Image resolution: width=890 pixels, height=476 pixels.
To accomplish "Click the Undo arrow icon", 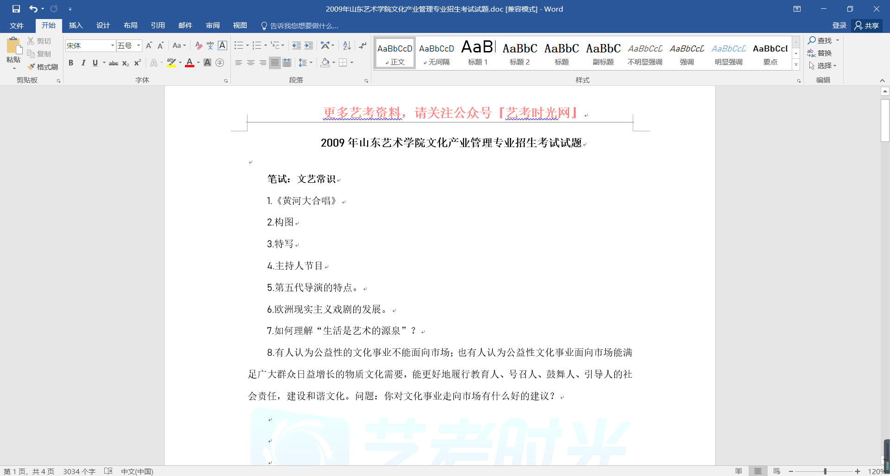I will coord(33,9).
